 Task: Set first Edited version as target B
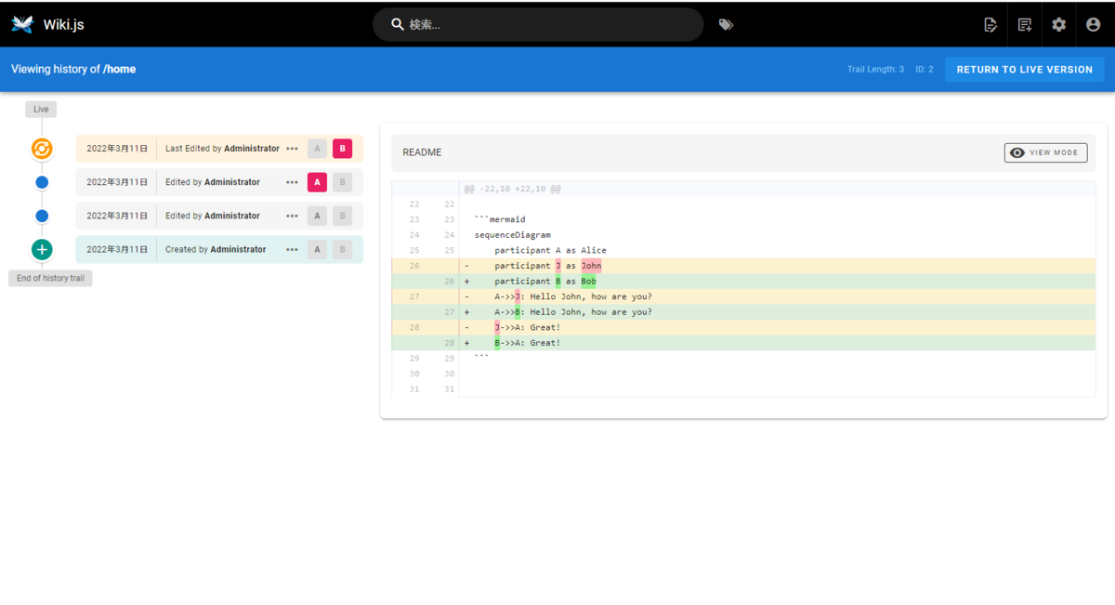pos(342,182)
